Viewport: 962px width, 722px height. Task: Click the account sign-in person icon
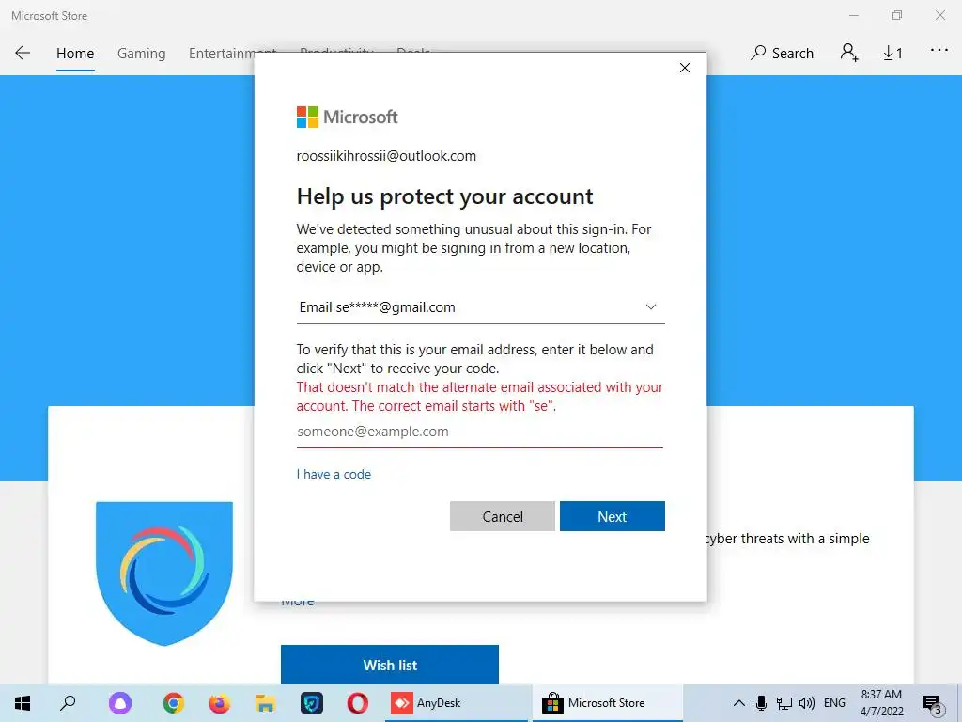click(x=849, y=53)
